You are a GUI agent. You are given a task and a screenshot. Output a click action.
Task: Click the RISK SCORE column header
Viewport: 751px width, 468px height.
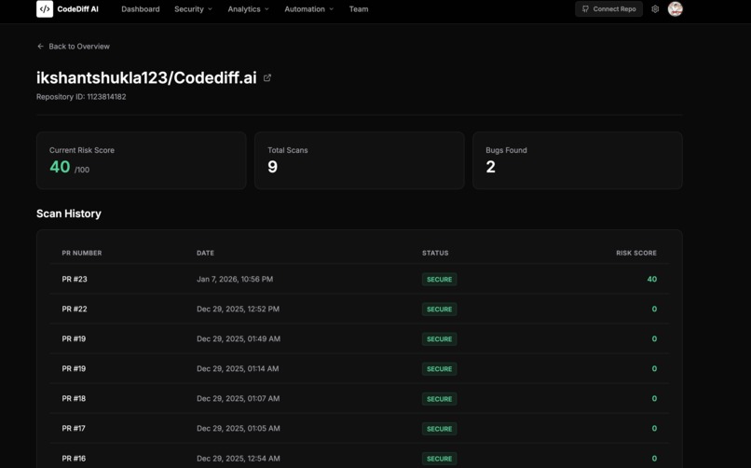coord(636,253)
